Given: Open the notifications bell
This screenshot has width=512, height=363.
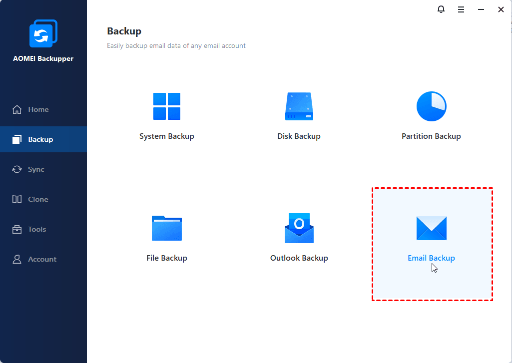Looking at the screenshot, I should click(x=441, y=9).
